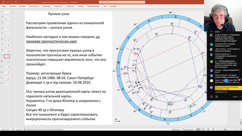This screenshot has height=136, width=242.
Task: Start presentation from beginning icon in title bar
Action: click(16, 2)
